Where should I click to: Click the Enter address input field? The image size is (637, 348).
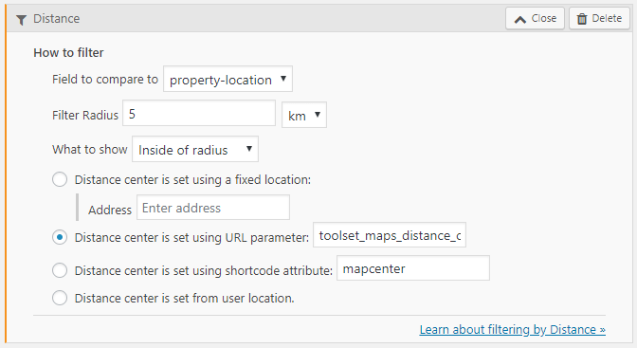tap(213, 208)
